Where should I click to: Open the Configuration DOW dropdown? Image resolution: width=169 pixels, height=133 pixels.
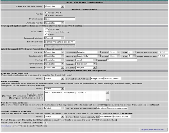pos(114,56)
